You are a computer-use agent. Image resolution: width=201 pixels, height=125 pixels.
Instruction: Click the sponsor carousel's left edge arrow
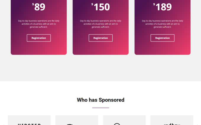coord(4,124)
